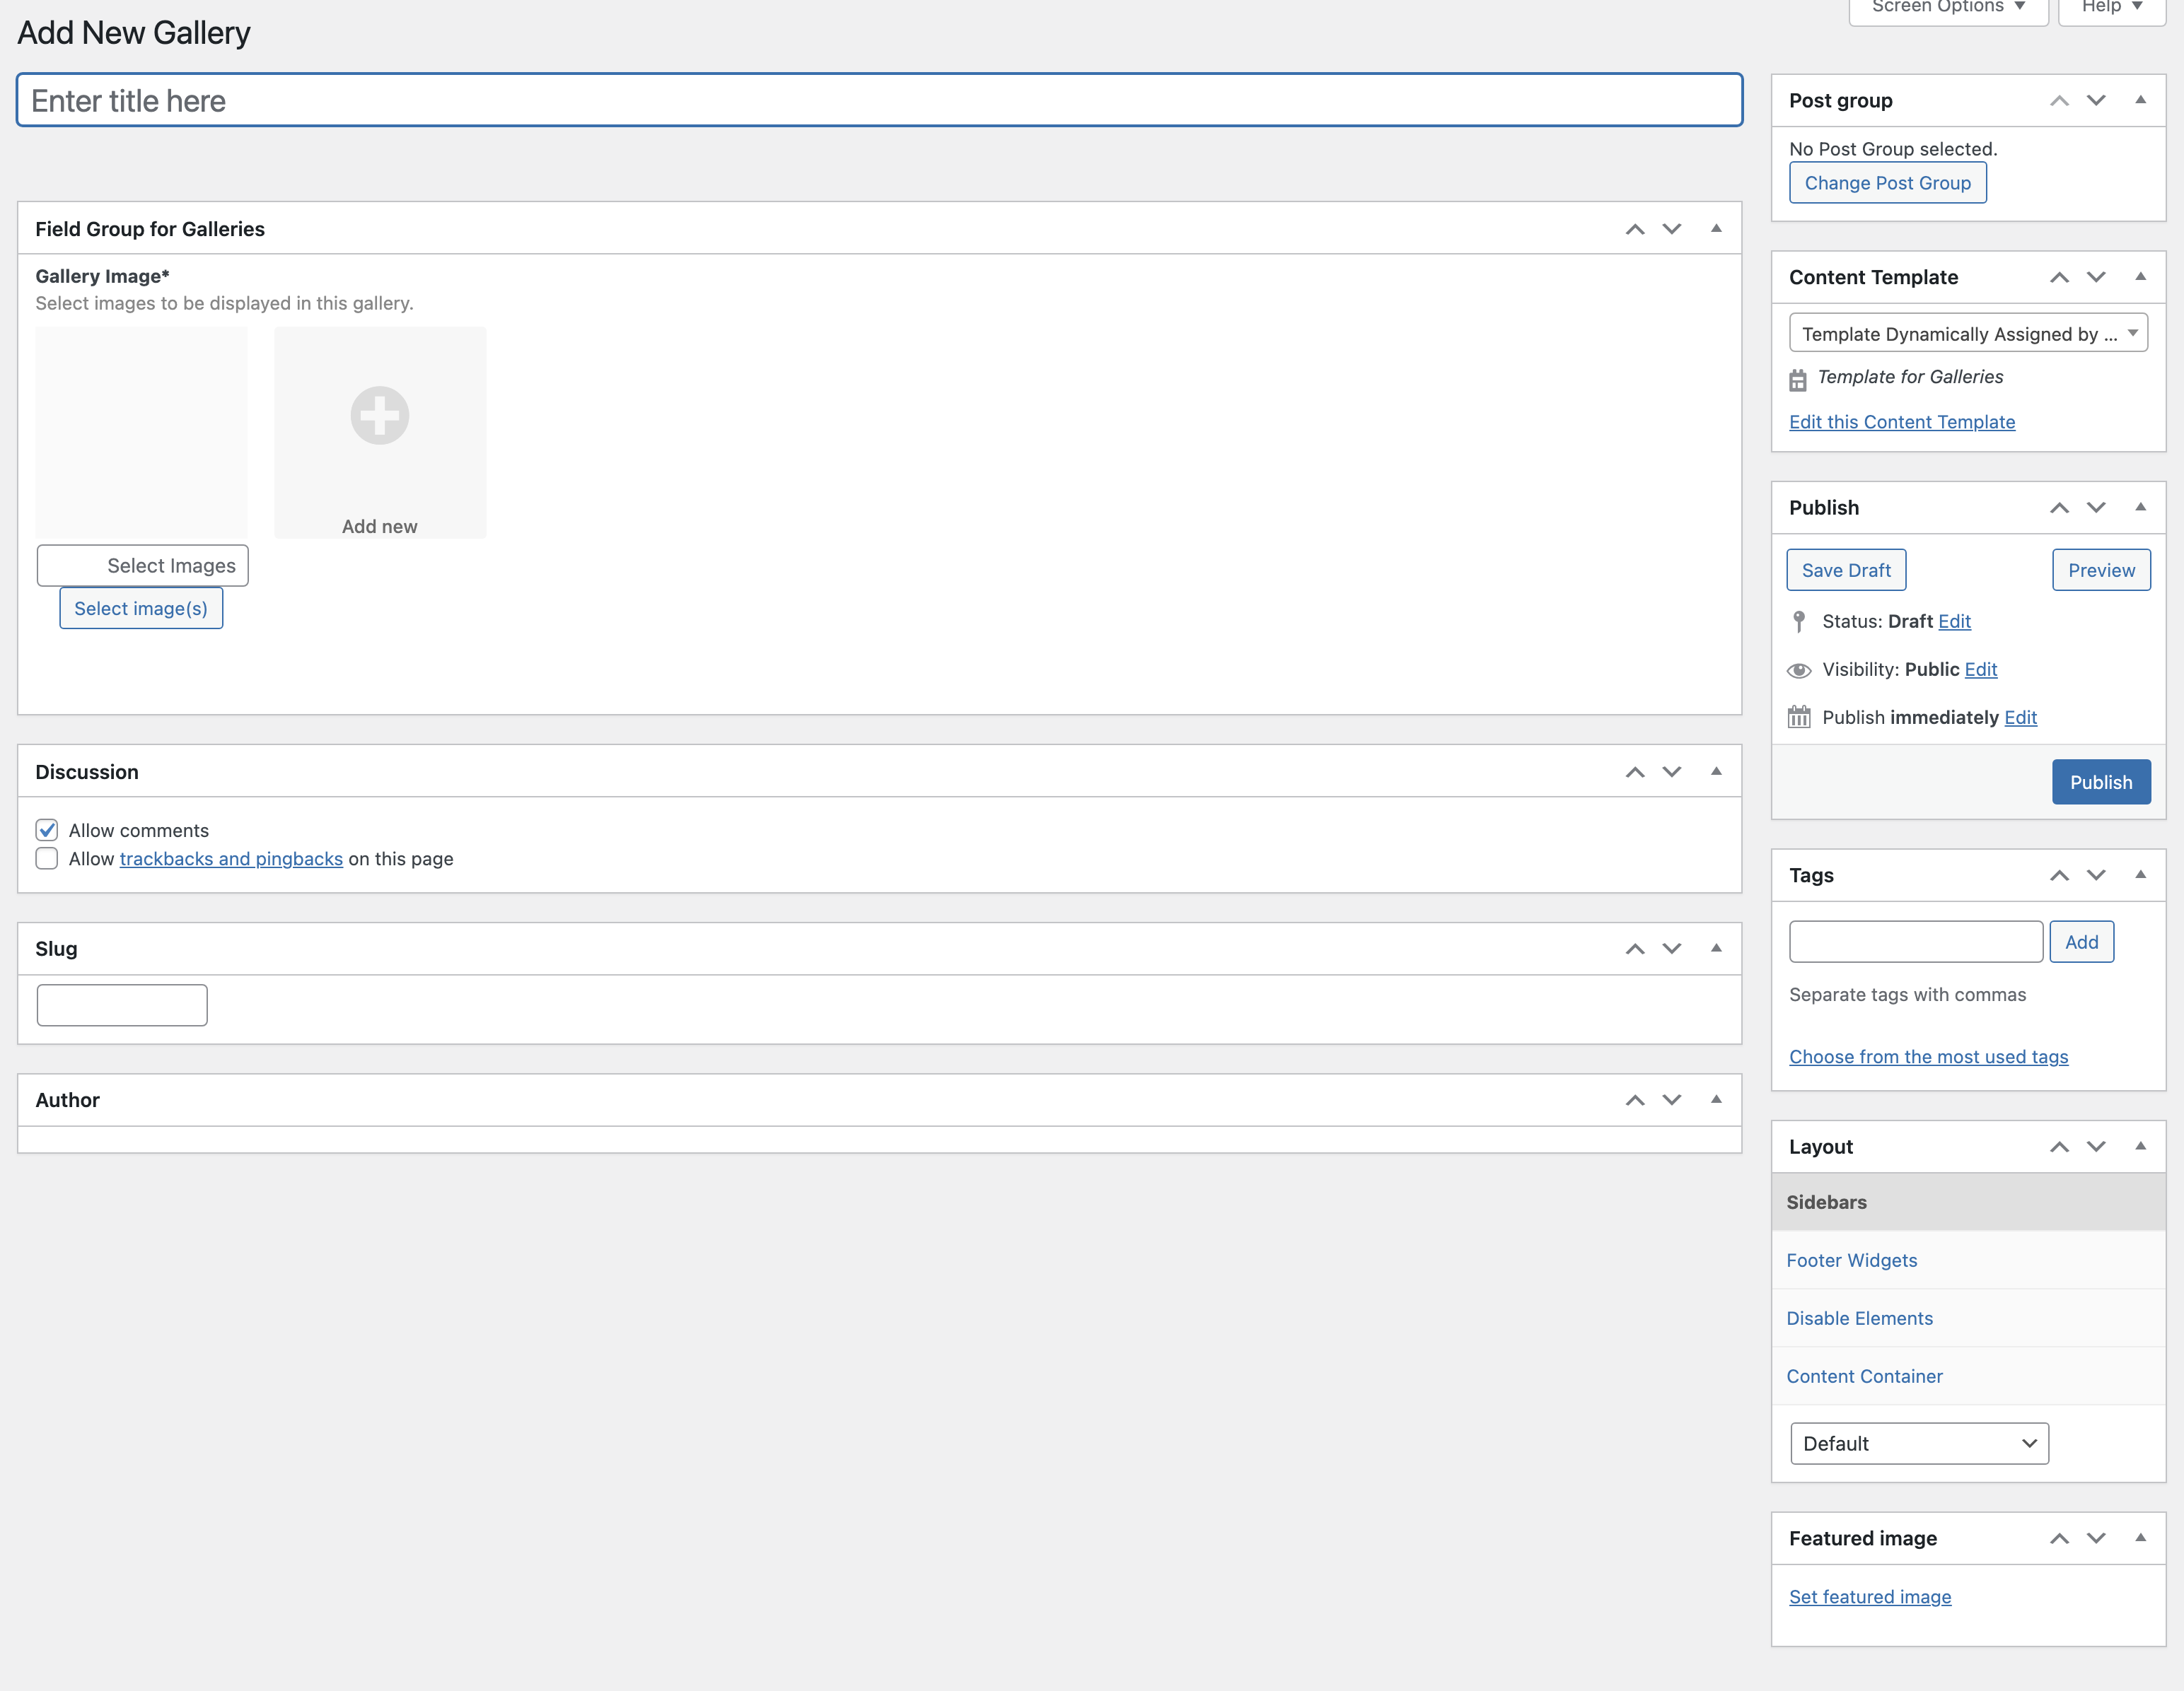Move Field Group for Galleries panel down

pos(1672,229)
